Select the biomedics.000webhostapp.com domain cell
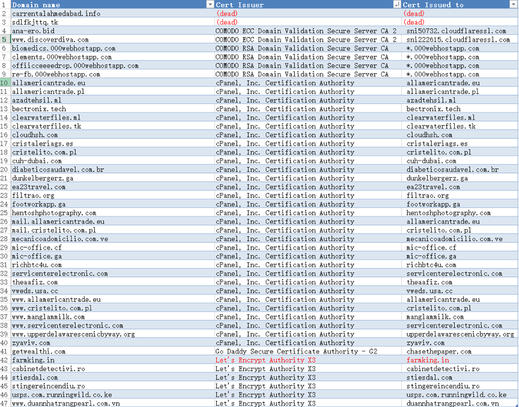Viewport: 519px width, 407px height. coord(64,48)
